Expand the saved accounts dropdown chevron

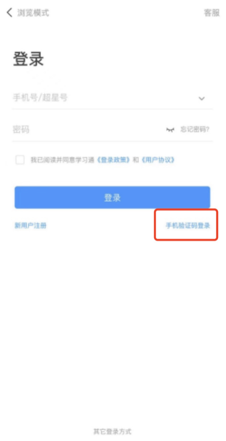tap(202, 98)
